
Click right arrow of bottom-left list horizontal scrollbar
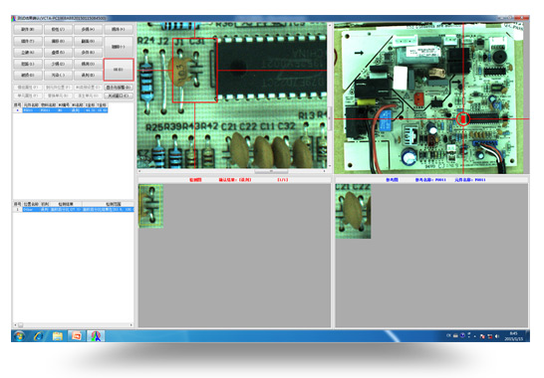(x=132, y=325)
